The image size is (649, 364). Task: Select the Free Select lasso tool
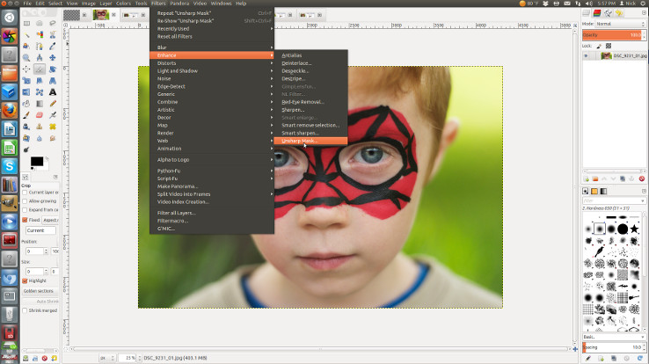(x=53, y=23)
